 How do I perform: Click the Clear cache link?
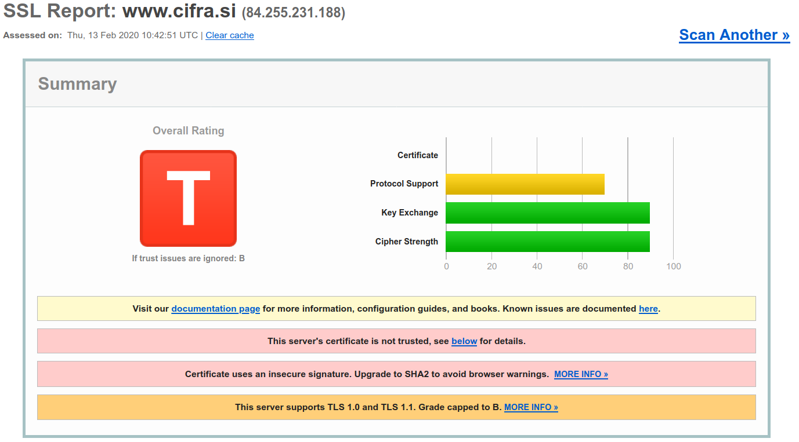[x=230, y=35]
